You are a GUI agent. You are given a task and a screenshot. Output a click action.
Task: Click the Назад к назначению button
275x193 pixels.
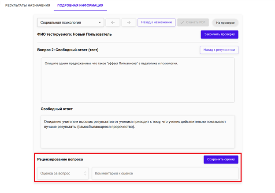[156, 22]
